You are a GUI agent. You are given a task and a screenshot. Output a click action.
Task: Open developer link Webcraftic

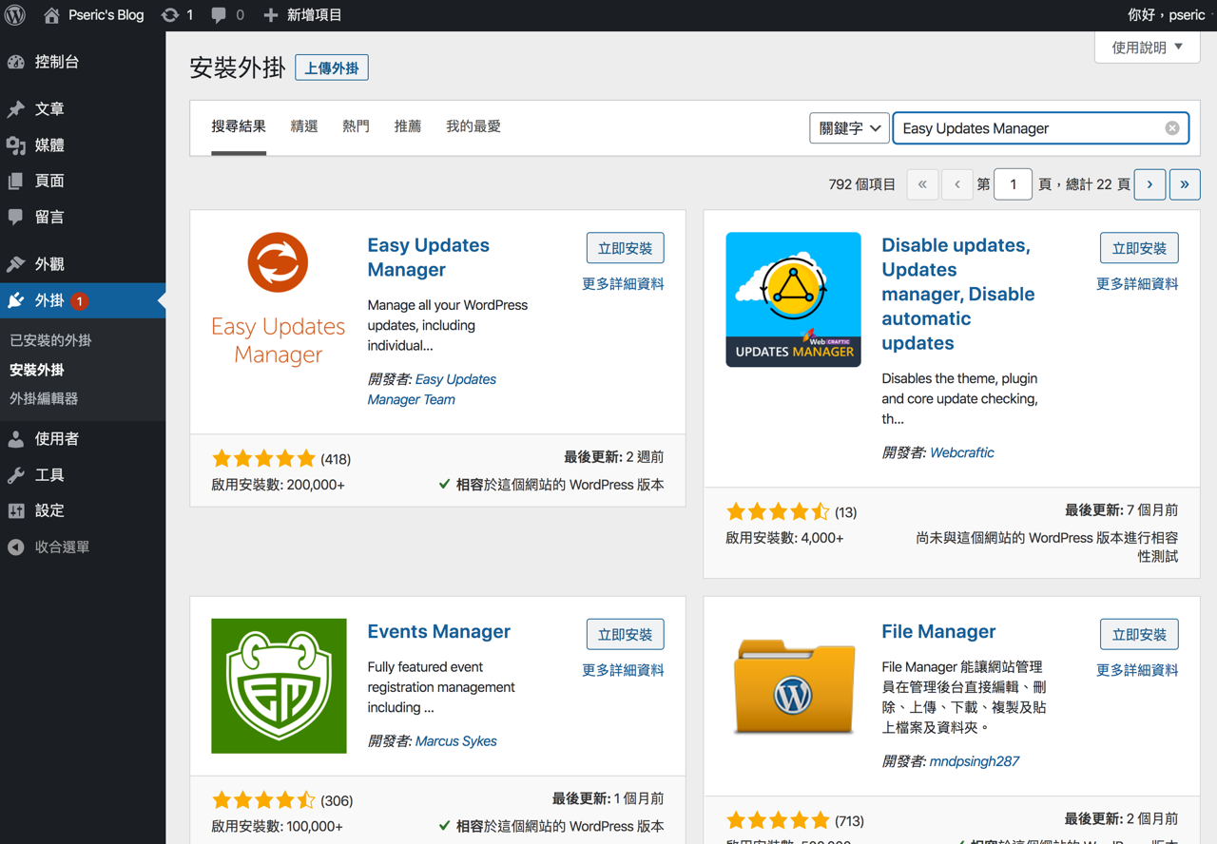click(x=962, y=452)
